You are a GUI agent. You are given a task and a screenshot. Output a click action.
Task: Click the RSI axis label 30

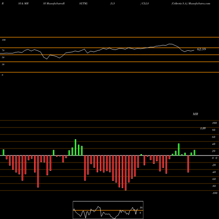3,64
